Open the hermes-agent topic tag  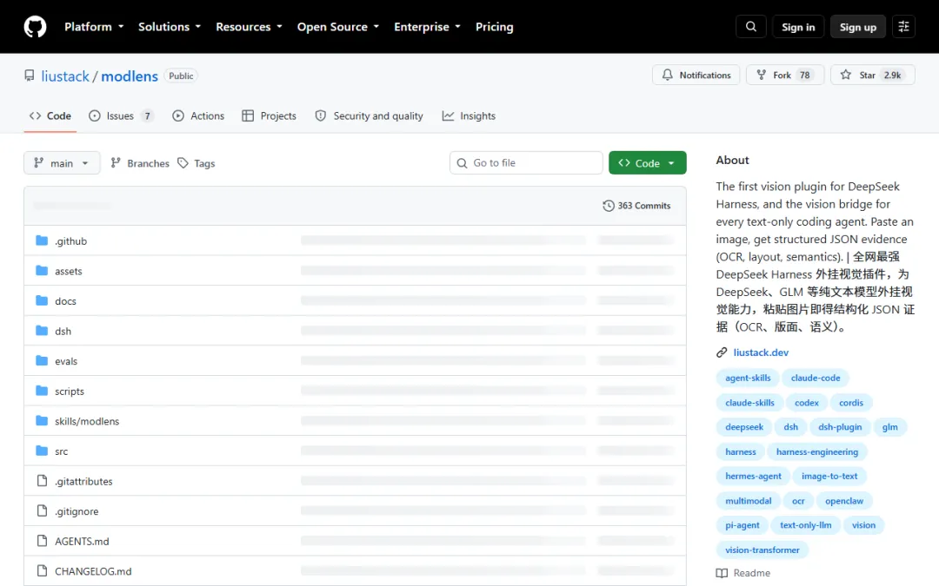pos(753,476)
